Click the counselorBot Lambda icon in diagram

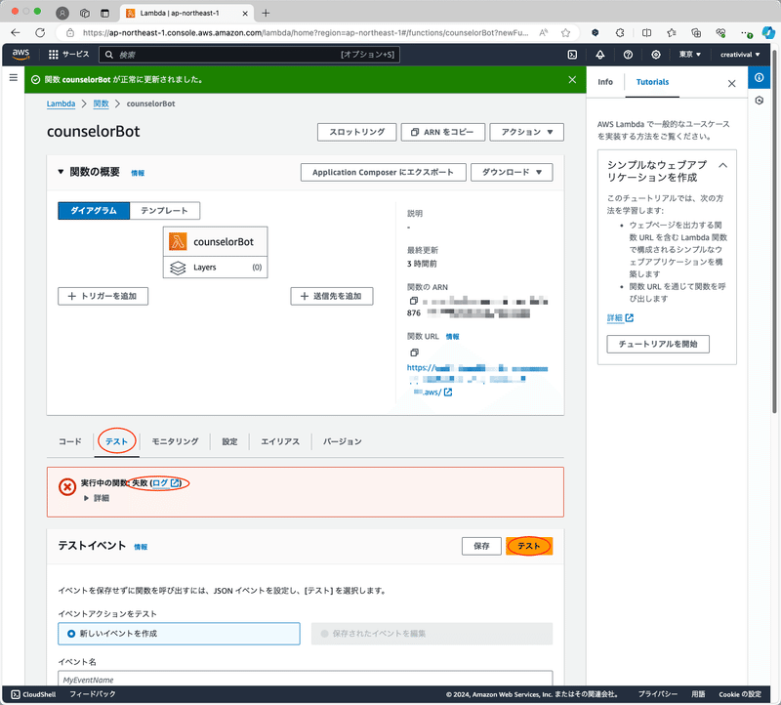(178, 241)
